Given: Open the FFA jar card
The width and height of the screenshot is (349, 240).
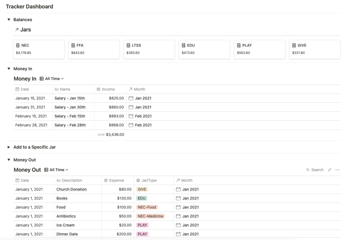Looking at the screenshot, I should click(x=94, y=49).
